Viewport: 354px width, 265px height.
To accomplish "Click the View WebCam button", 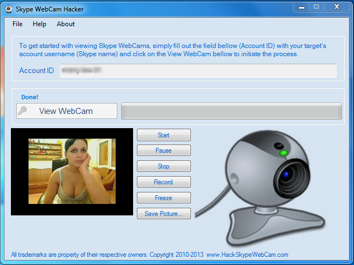I will tap(67, 111).
